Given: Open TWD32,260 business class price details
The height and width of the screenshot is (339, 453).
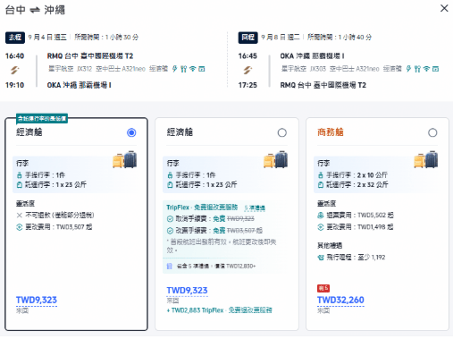Looking at the screenshot, I should [x=340, y=300].
